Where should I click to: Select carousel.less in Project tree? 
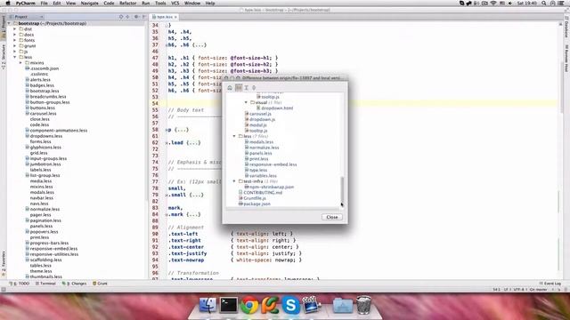(x=40, y=113)
